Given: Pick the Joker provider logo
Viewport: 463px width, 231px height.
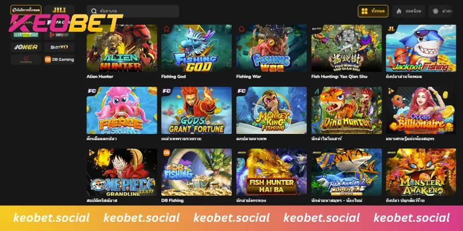Looking at the screenshot, I should click(26, 47).
